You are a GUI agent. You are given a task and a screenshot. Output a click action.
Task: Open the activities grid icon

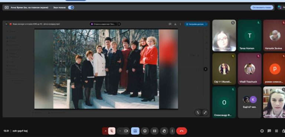click(x=276, y=131)
